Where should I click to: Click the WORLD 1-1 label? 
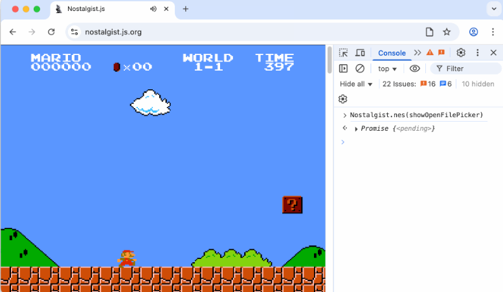click(x=208, y=62)
